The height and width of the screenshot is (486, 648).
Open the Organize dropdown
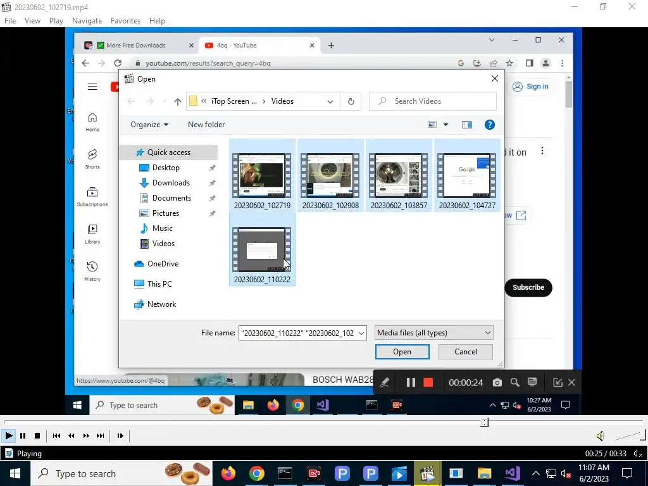[149, 125]
